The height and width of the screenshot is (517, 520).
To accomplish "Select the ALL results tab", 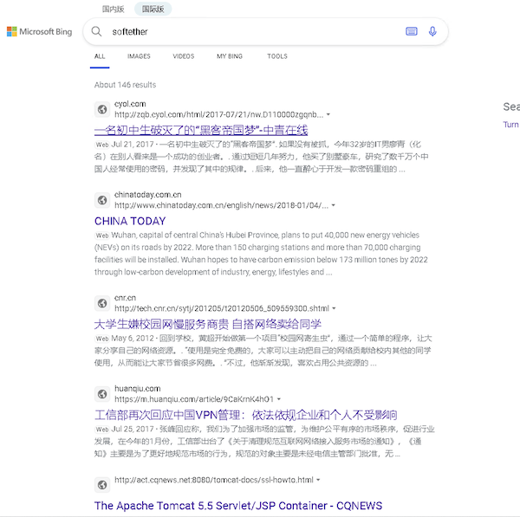I will coord(100,56).
